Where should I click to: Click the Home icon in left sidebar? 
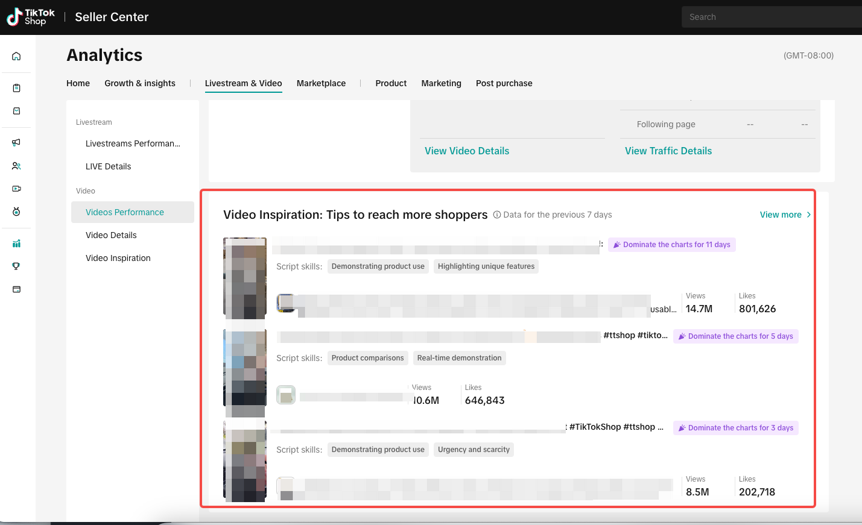point(16,56)
